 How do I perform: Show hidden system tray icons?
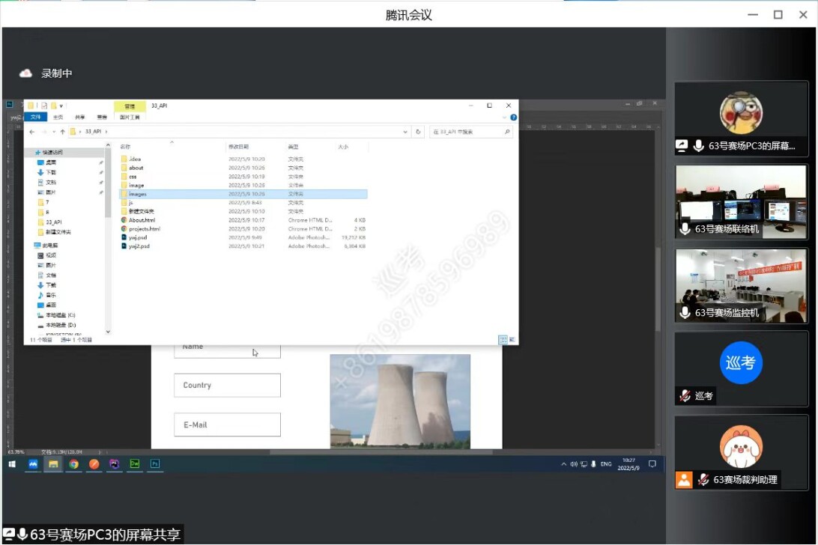coord(564,464)
